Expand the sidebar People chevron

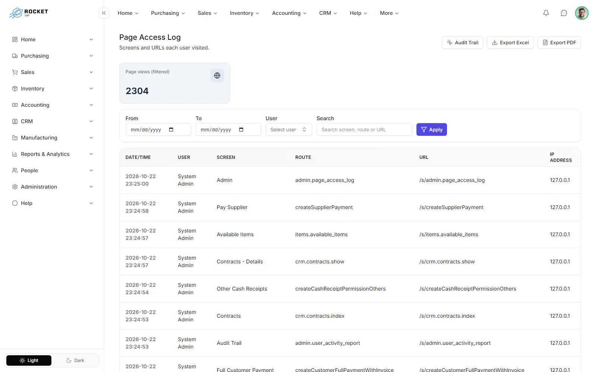click(x=91, y=170)
